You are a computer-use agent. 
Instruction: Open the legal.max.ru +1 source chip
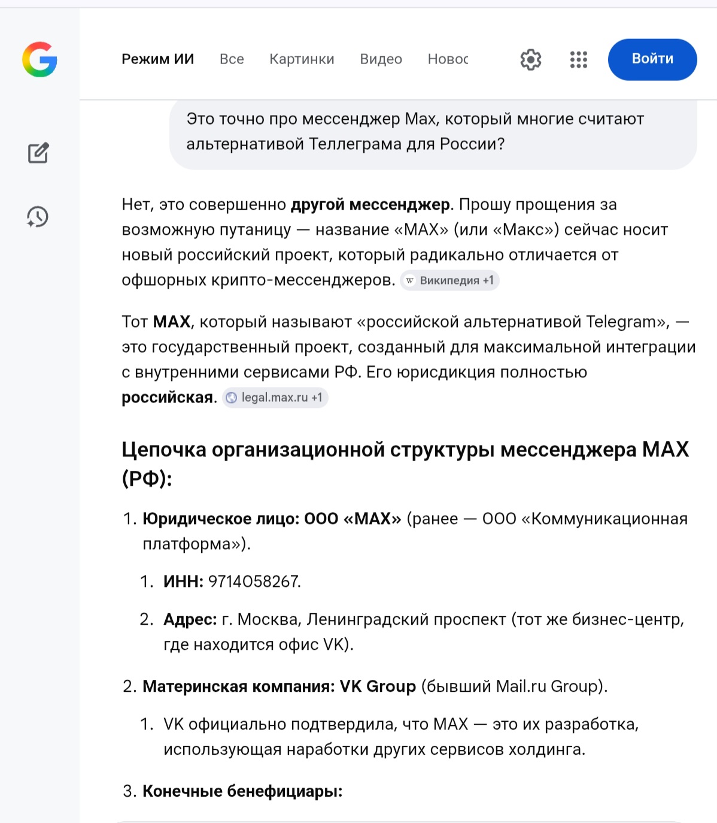tap(275, 398)
